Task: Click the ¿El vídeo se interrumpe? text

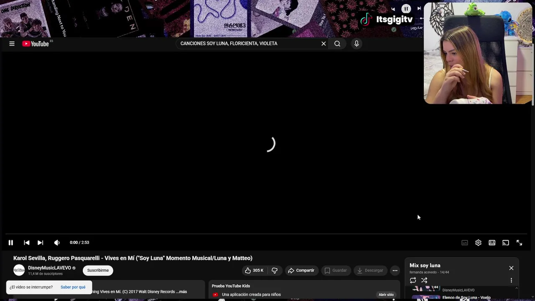Action: pyautogui.click(x=31, y=287)
